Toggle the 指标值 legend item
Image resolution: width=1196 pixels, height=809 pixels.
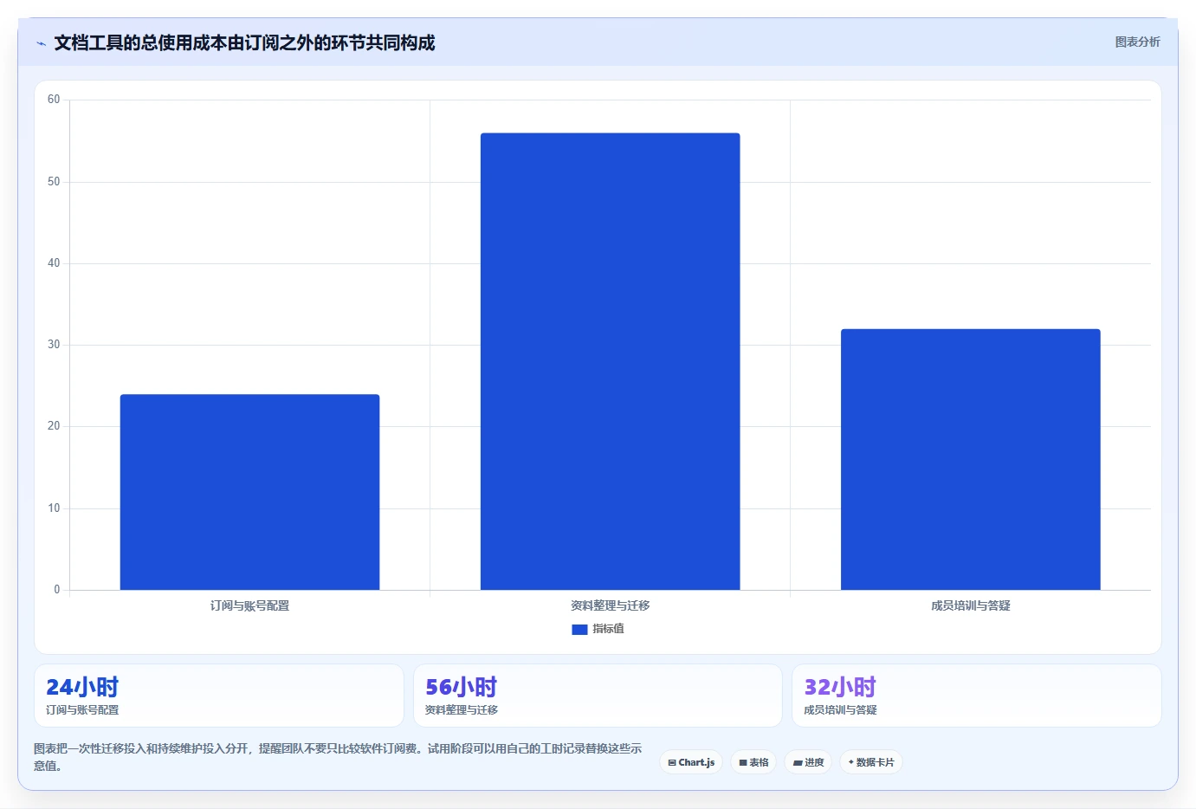click(x=598, y=629)
